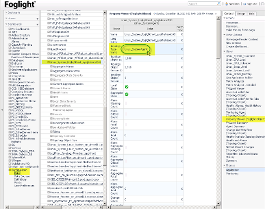Screen dimensions: 265x209
Task: Select the Application theme
Action: tap(232, 170)
